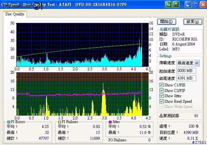Switch to the Disc Quality tab
Image resolution: width=207 pixels, height=145 pixels.
pyautogui.click(x=15, y=14)
